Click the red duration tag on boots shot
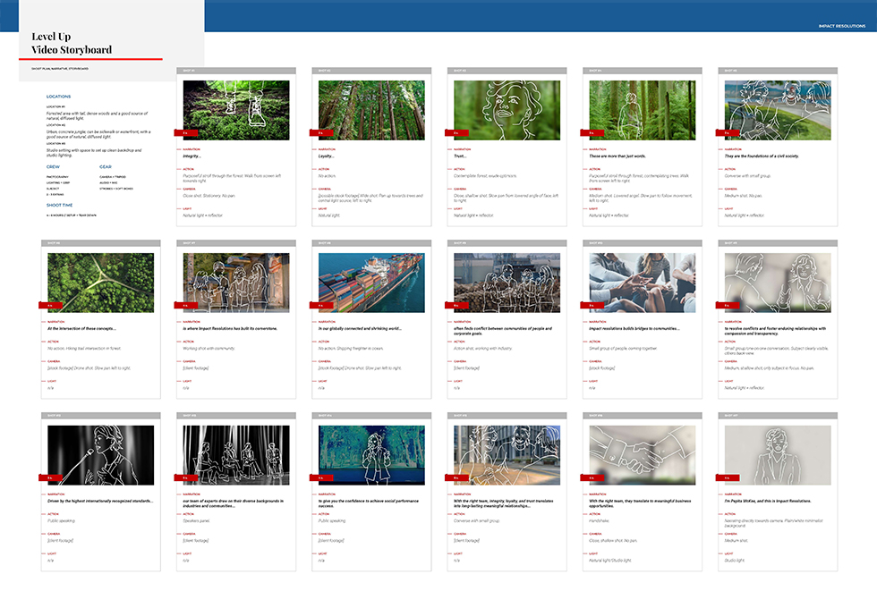The height and width of the screenshot is (608, 877). coord(185,132)
